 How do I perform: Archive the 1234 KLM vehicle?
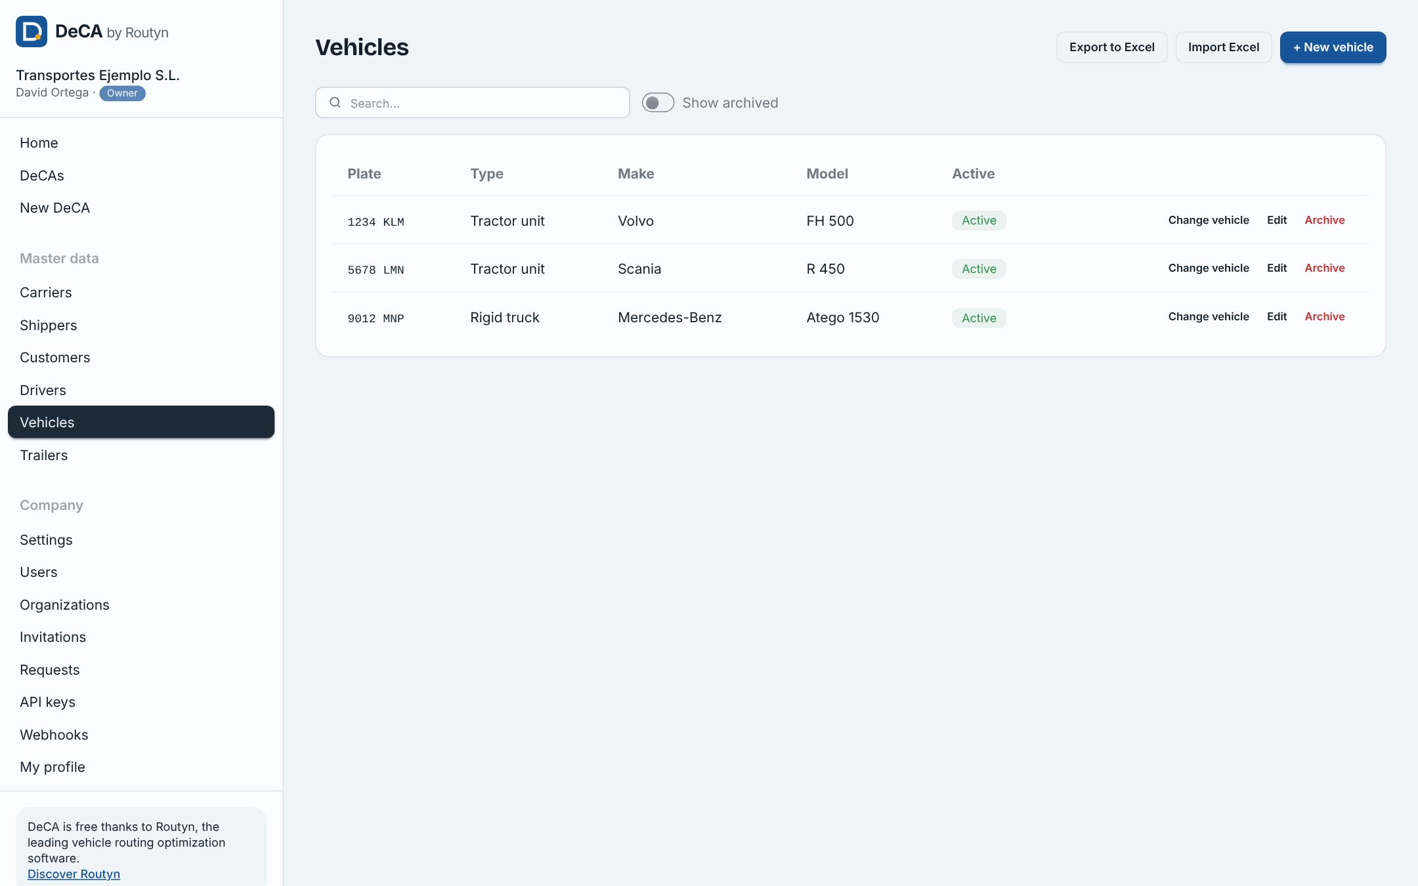(x=1325, y=220)
